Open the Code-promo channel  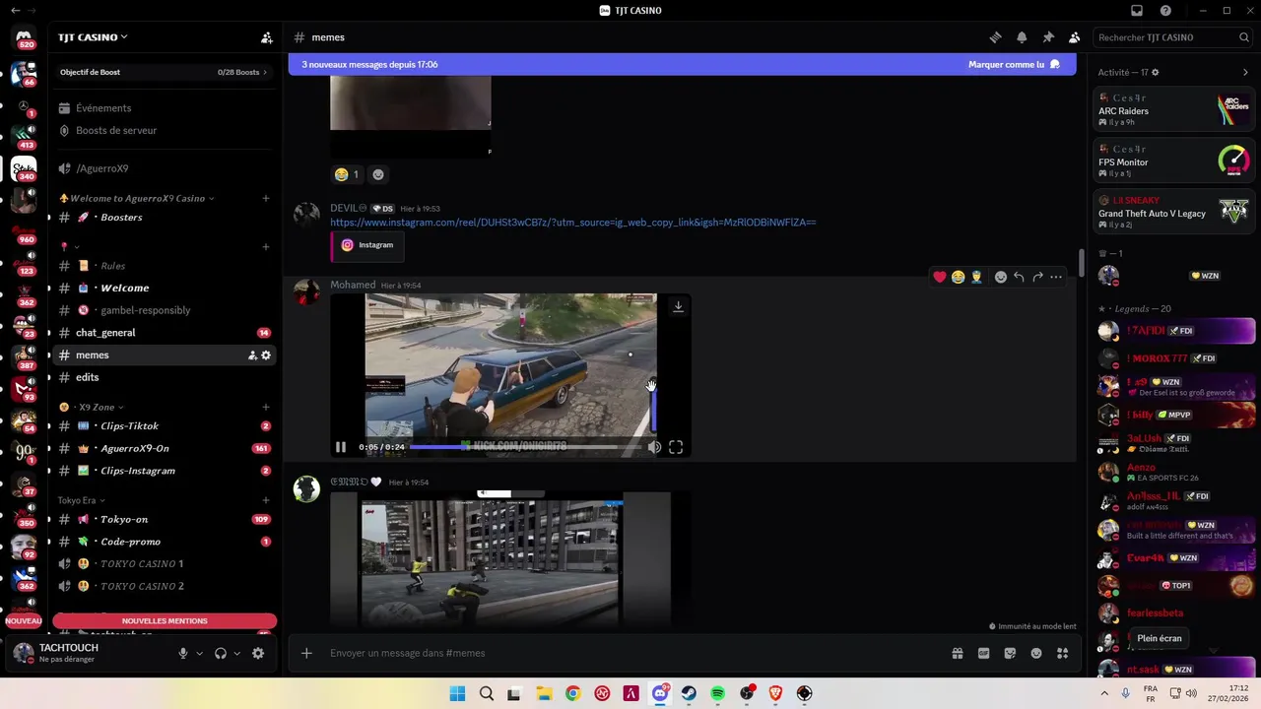pyautogui.click(x=165, y=542)
